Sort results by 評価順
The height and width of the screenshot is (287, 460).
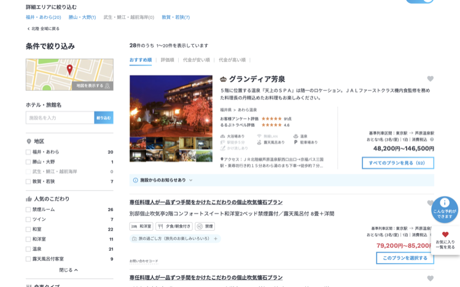coord(167,60)
